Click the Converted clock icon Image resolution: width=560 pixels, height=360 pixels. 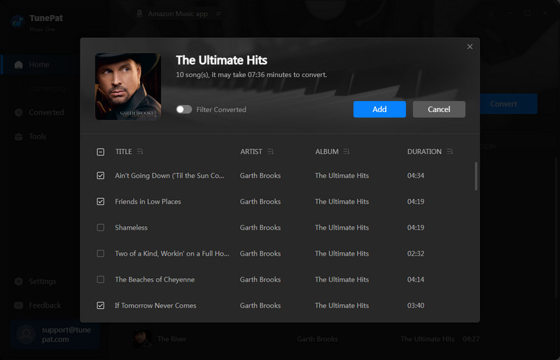pos(19,112)
